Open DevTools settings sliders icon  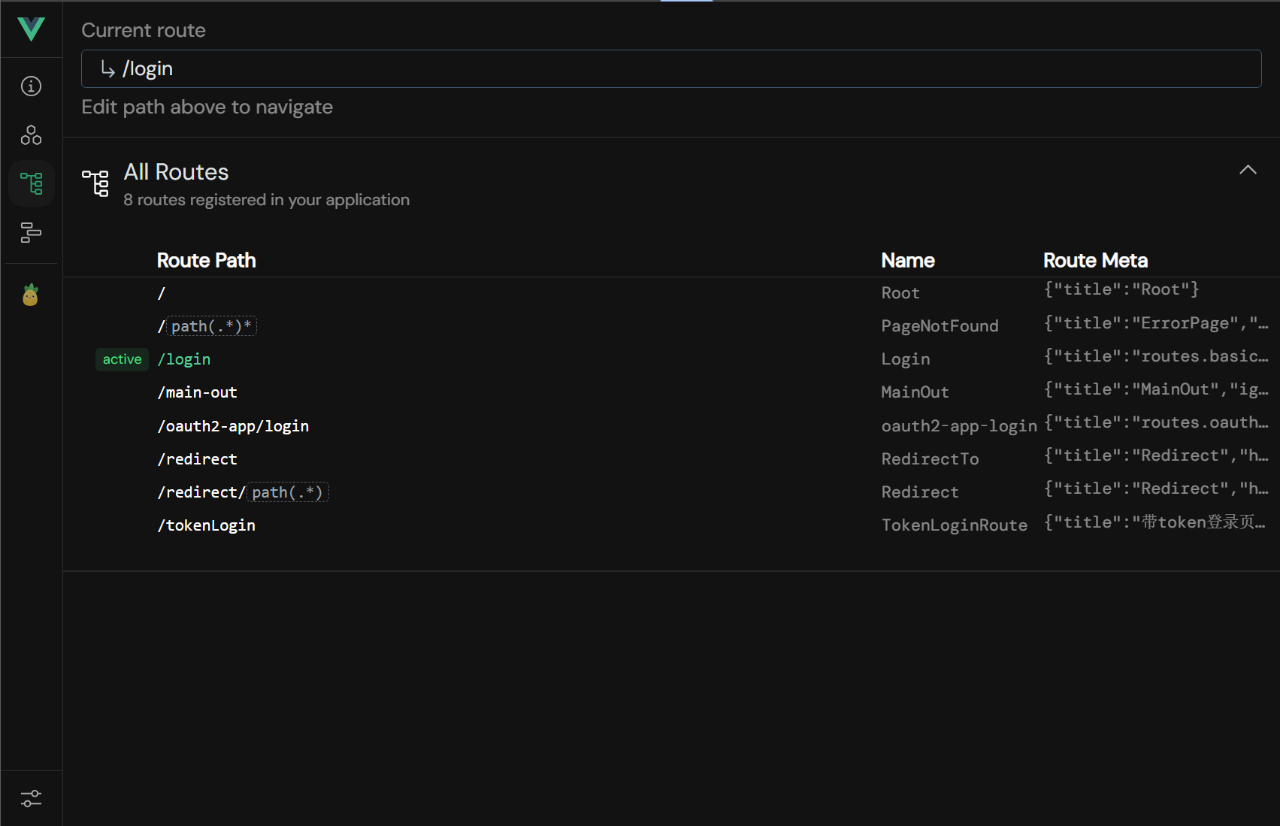pyautogui.click(x=31, y=798)
